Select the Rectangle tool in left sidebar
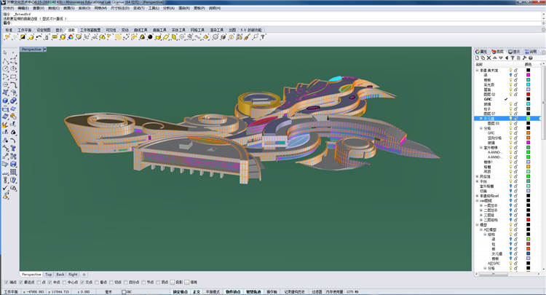Screen dimensions: 546x295 pyautogui.click(x=13, y=76)
